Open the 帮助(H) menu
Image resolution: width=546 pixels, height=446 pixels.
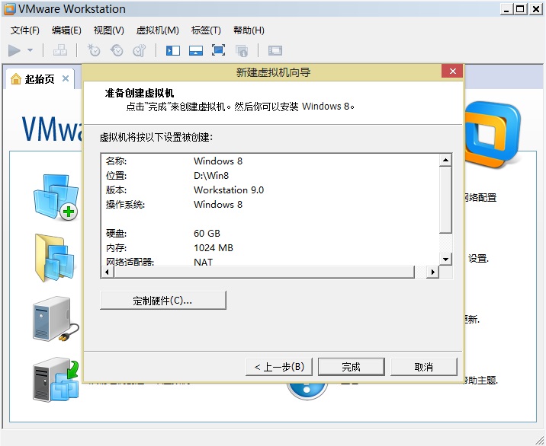click(249, 30)
